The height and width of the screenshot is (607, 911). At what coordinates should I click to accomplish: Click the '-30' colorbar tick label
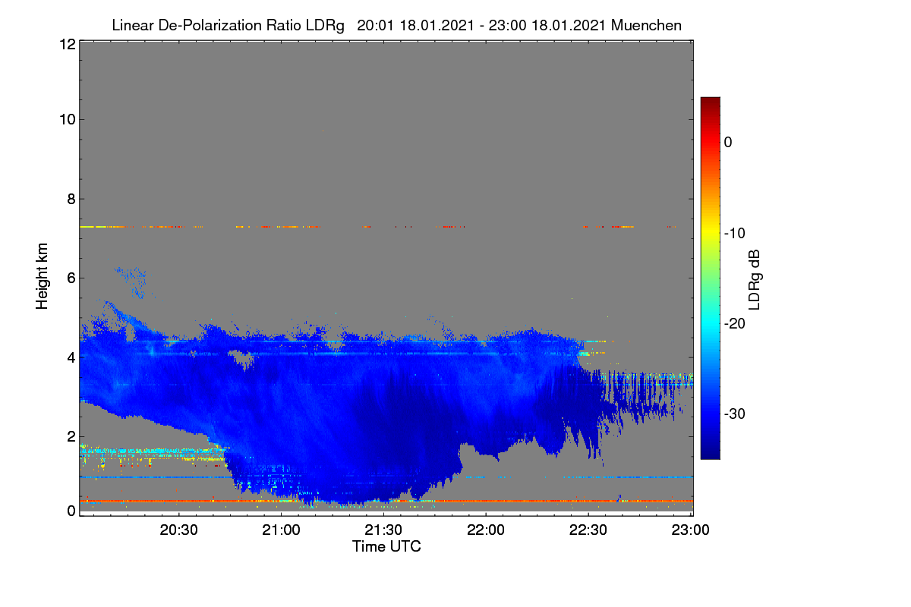(x=735, y=414)
